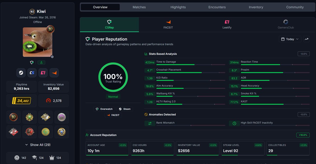Click the Kiwi avatar image
This screenshot has height=164, width=316.
coord(37,42)
